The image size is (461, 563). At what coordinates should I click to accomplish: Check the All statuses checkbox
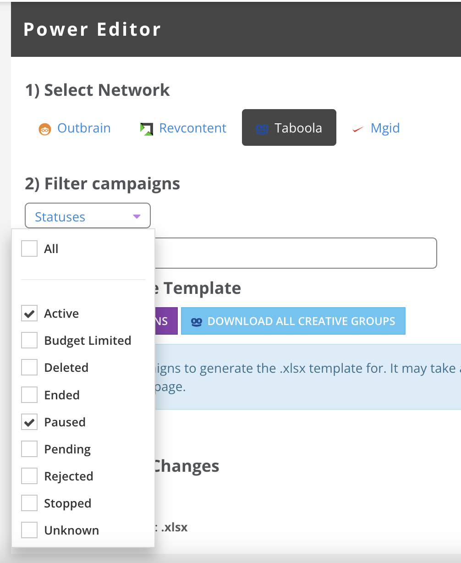[x=29, y=249]
